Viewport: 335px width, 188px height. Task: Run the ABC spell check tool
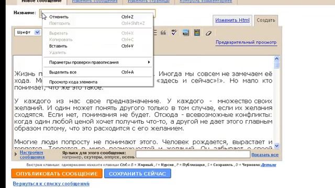point(174,32)
